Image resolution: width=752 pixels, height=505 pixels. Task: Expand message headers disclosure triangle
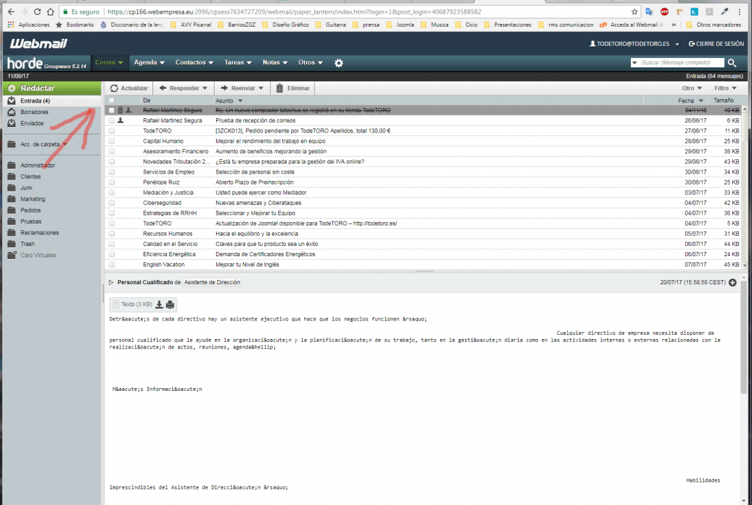[111, 282]
